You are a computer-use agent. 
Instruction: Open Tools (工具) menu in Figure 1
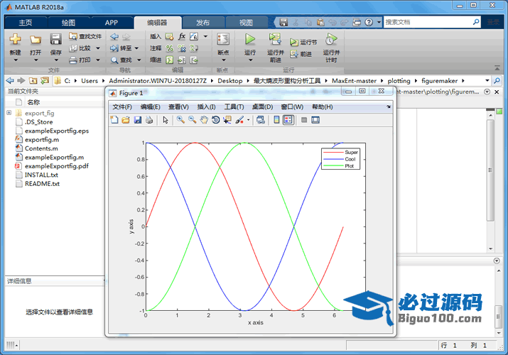point(234,106)
